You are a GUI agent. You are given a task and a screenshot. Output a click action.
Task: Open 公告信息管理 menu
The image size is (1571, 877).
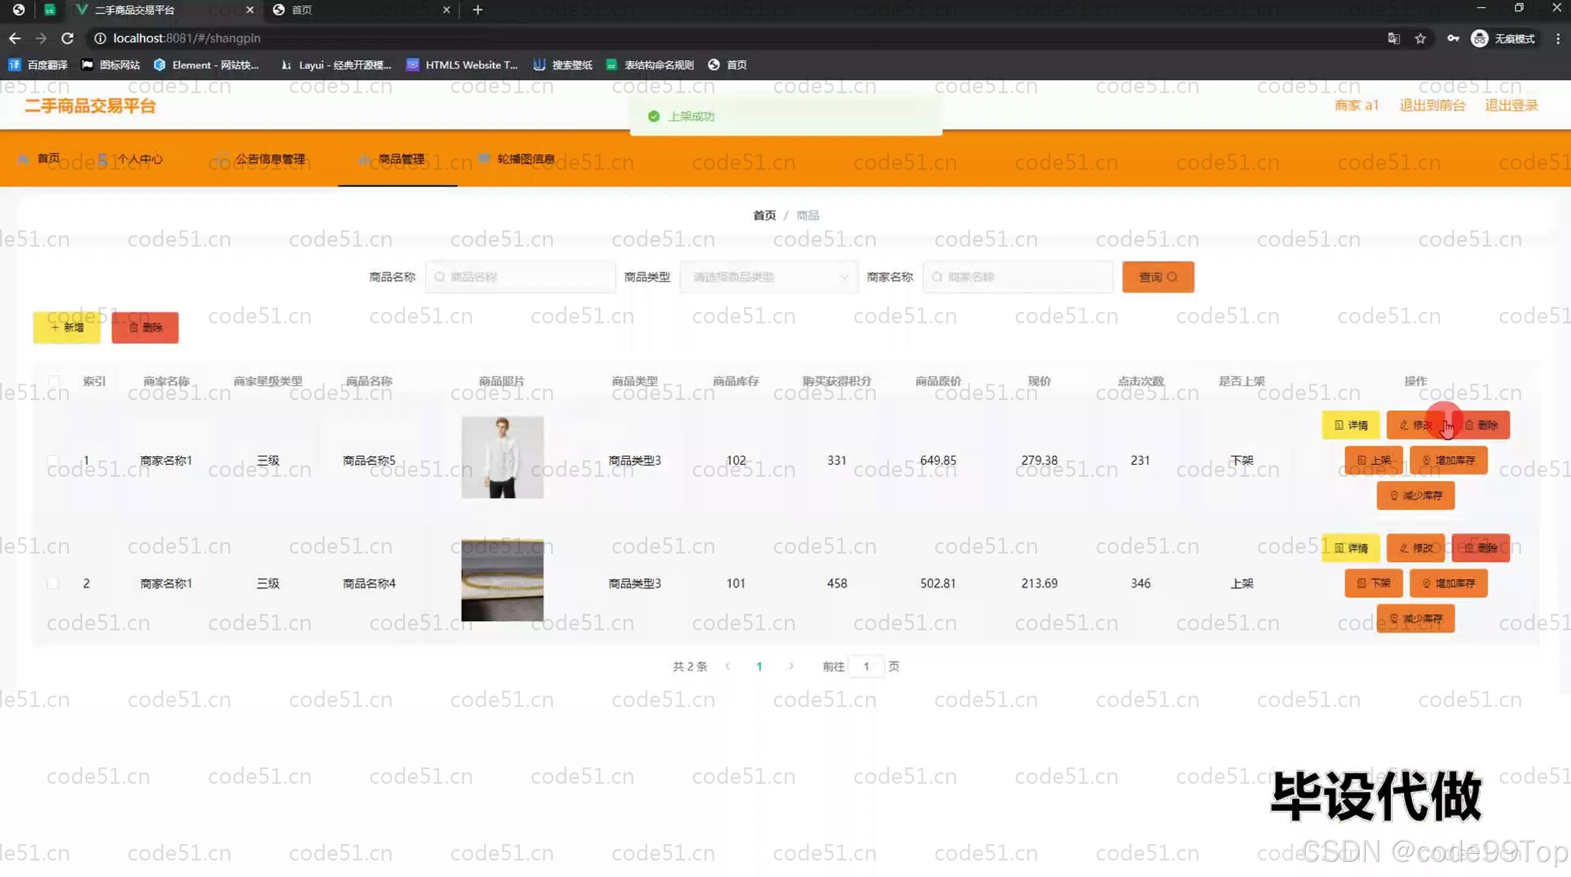pos(261,159)
